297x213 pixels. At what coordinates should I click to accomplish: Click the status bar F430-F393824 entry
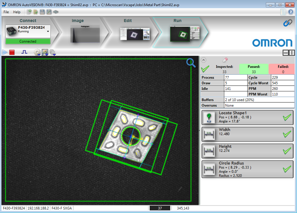[x=14, y=208]
